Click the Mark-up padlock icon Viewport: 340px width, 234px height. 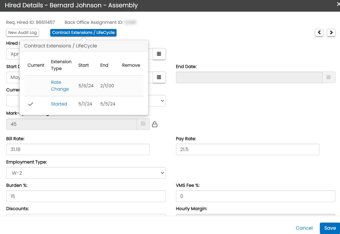[x=155, y=124]
